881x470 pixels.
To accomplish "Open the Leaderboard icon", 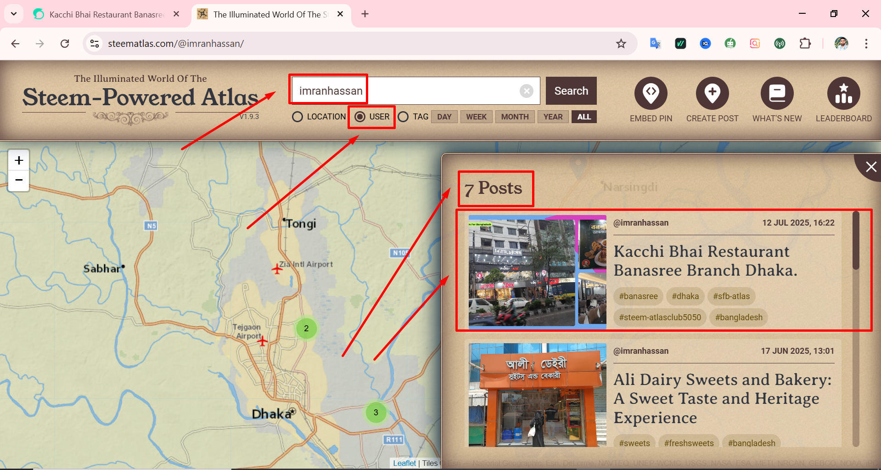I will [843, 94].
